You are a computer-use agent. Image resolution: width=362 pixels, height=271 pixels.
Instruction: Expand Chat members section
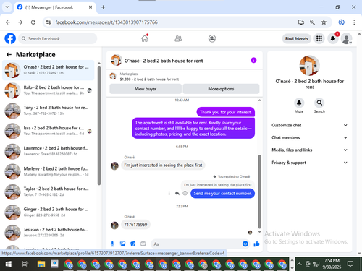(x=310, y=137)
